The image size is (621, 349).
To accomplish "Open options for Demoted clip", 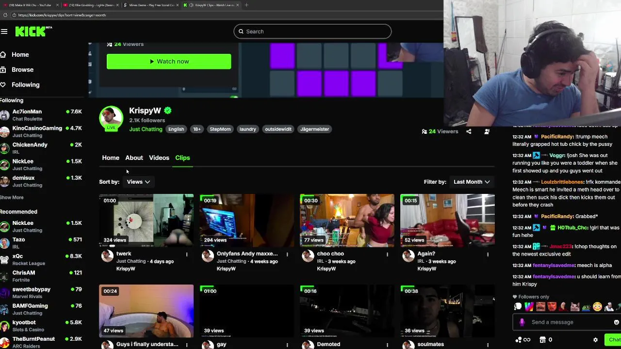I will pos(387,345).
